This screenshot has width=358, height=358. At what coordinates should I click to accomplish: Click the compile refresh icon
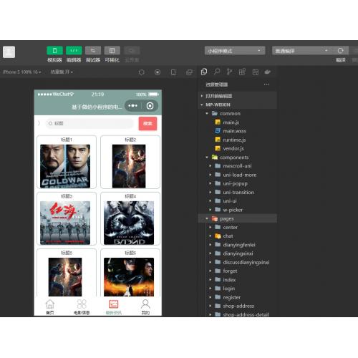341,51
